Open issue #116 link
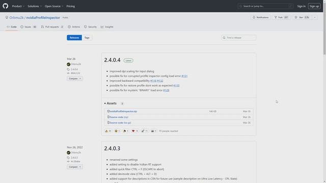The height and width of the screenshot is (183, 326). [x=153, y=81]
